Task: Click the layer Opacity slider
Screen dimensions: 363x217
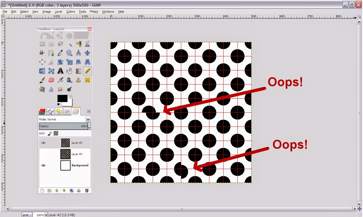Action: coord(64,126)
